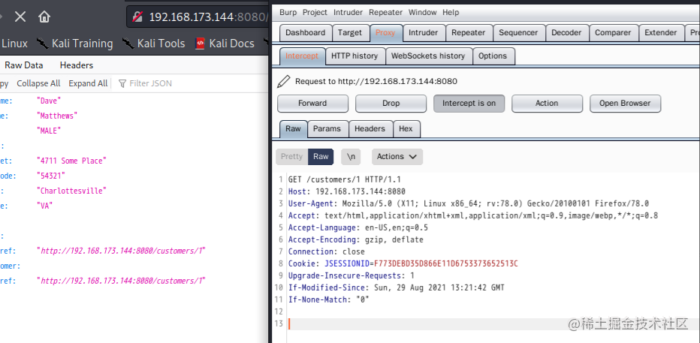Switch to Pretty view in message editor

point(291,157)
